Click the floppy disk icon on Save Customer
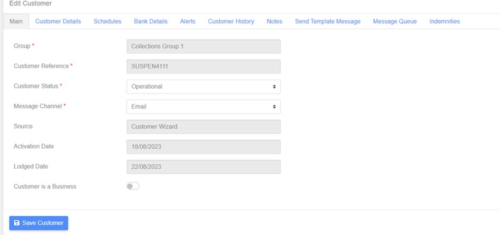This screenshot has width=500, height=235. pyautogui.click(x=17, y=223)
